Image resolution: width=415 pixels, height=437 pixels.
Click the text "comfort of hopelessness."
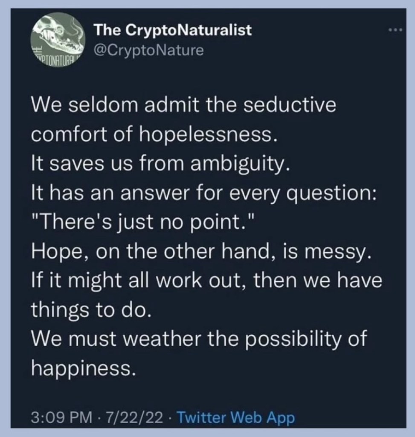(157, 135)
